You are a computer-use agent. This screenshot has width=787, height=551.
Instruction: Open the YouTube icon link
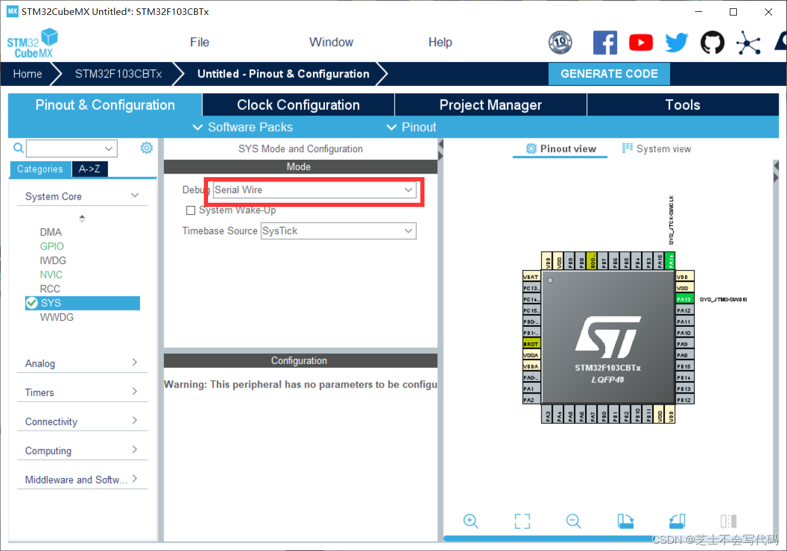coord(641,42)
